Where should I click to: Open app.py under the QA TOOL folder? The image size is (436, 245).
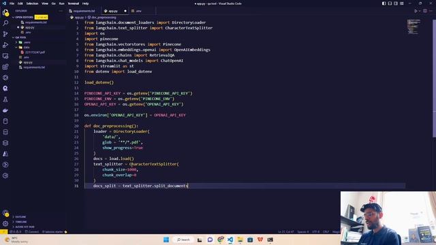[x=28, y=63]
